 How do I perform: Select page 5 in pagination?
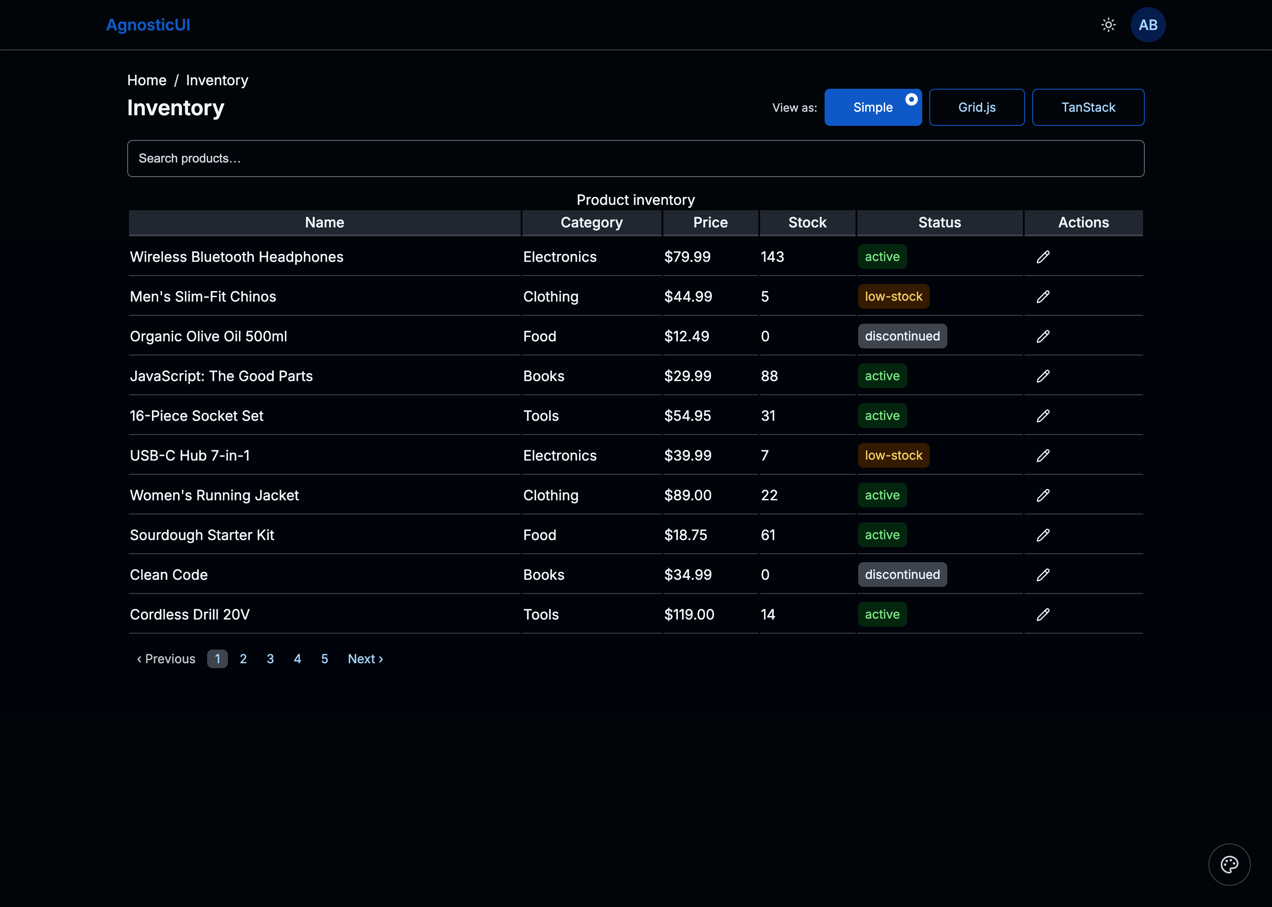(325, 658)
